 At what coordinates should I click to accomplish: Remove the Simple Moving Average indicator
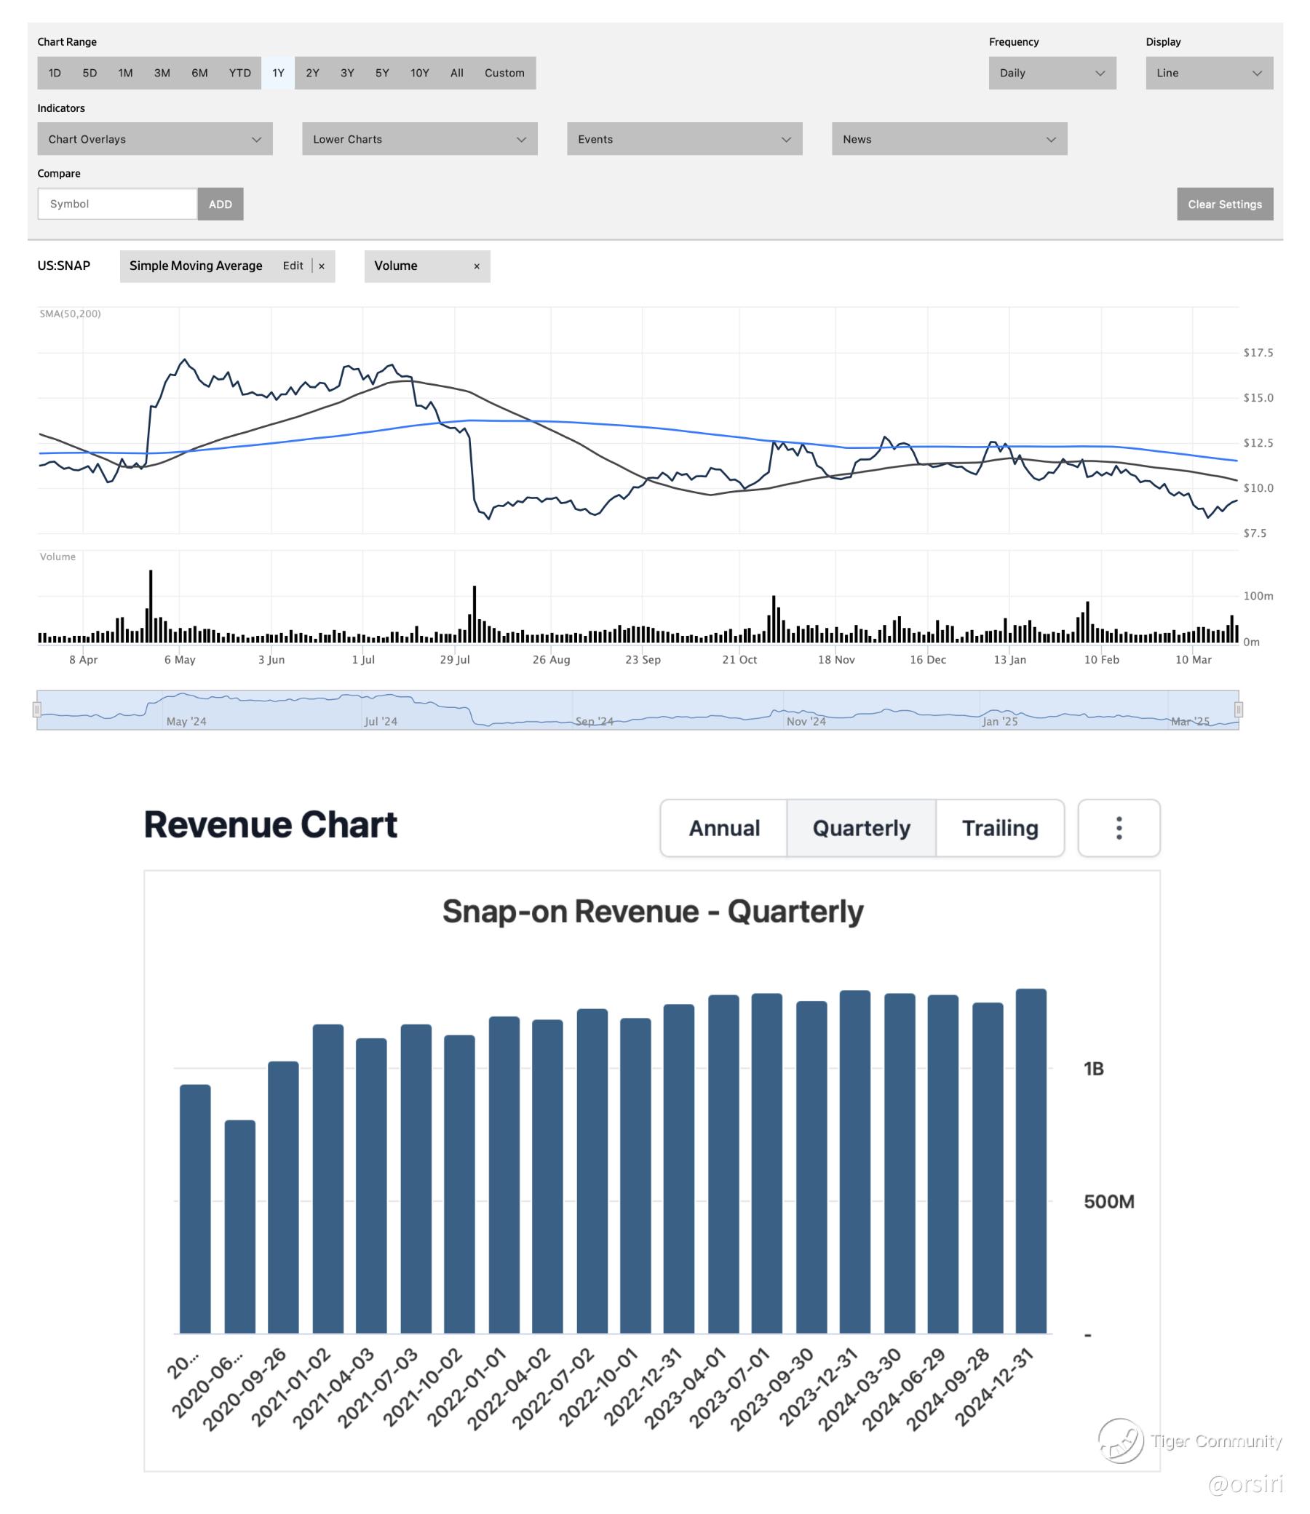point(322,267)
